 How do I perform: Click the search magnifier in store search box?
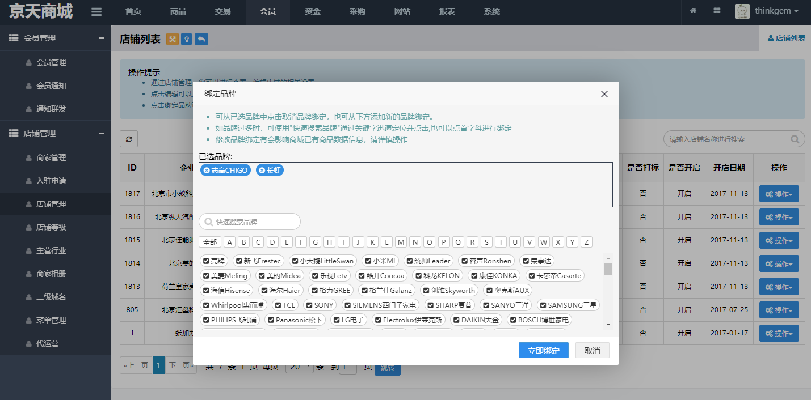pos(795,139)
